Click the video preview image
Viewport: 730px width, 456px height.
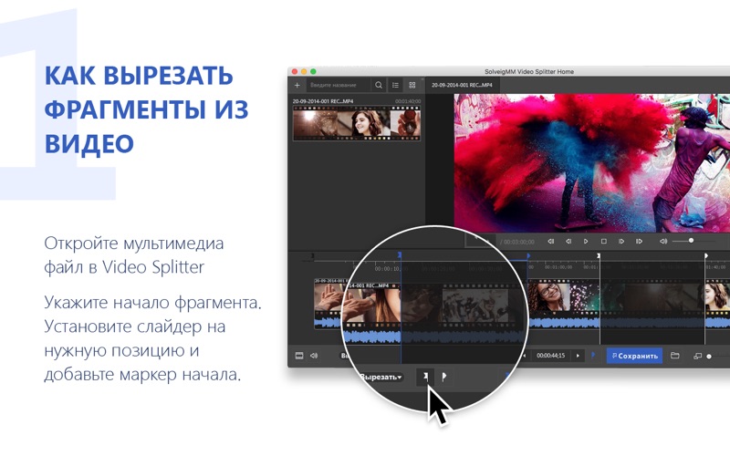click(591, 163)
